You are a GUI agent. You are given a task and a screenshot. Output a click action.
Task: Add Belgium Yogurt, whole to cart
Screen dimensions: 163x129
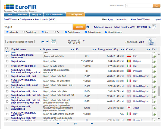click(154, 61)
